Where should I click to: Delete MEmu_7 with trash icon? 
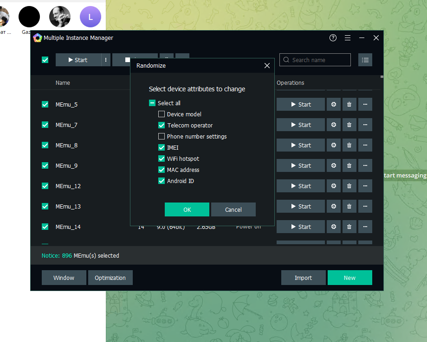pyautogui.click(x=349, y=125)
